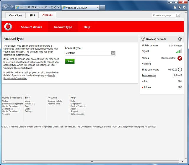
Task: Switch to the SMS tab
Action: click(32, 15)
